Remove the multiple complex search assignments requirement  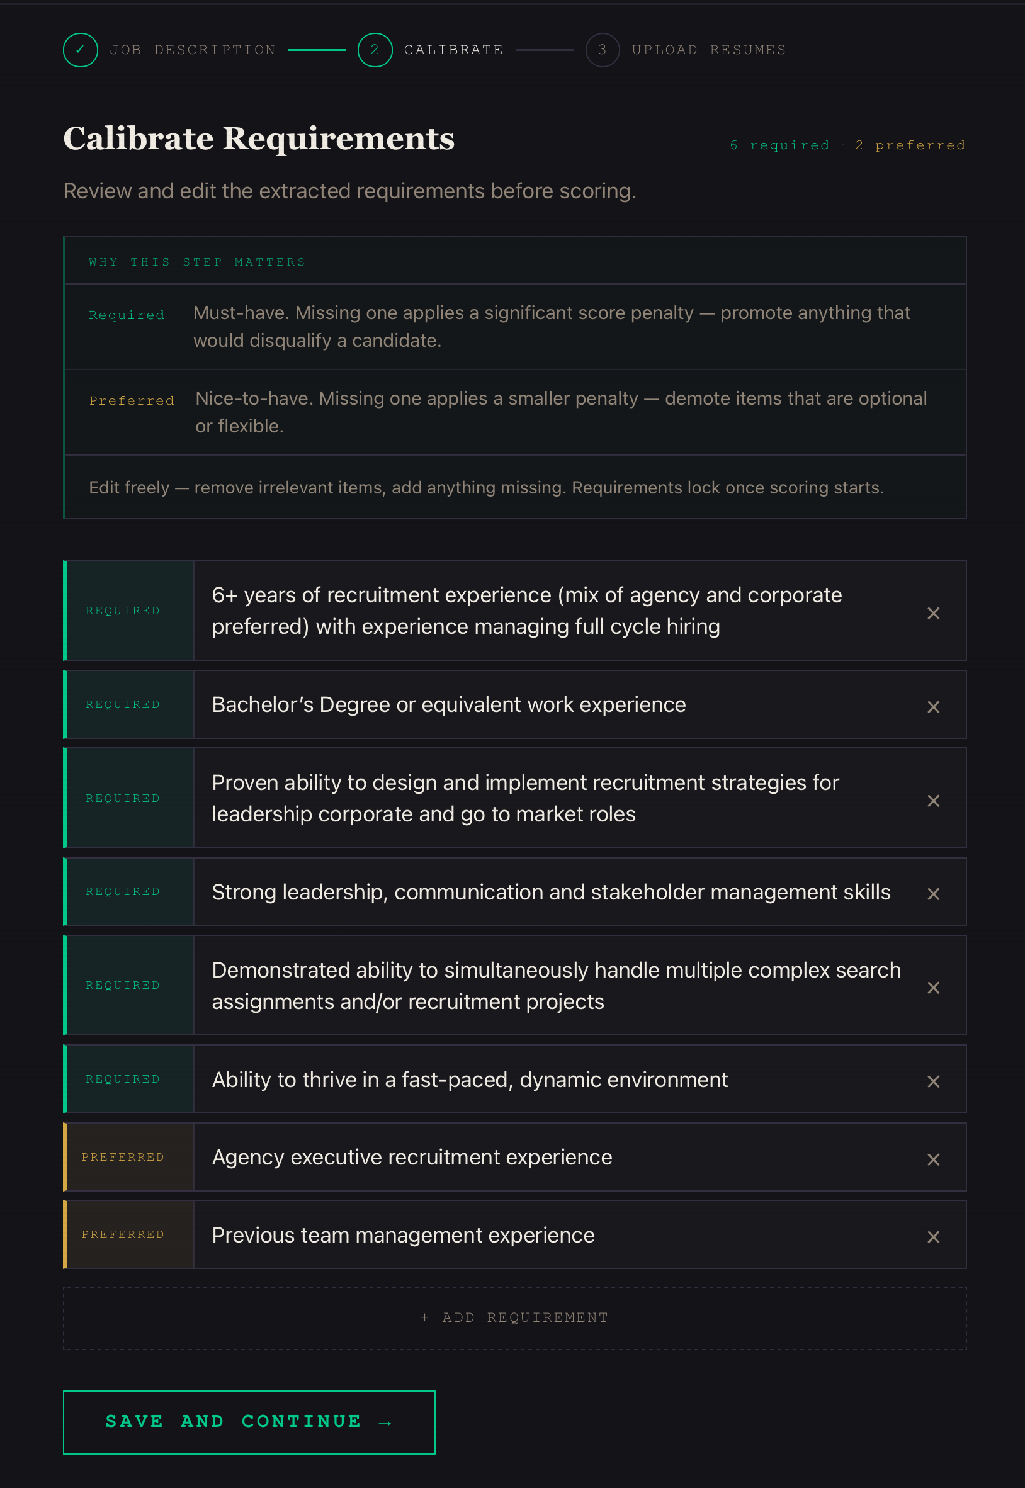click(x=933, y=988)
